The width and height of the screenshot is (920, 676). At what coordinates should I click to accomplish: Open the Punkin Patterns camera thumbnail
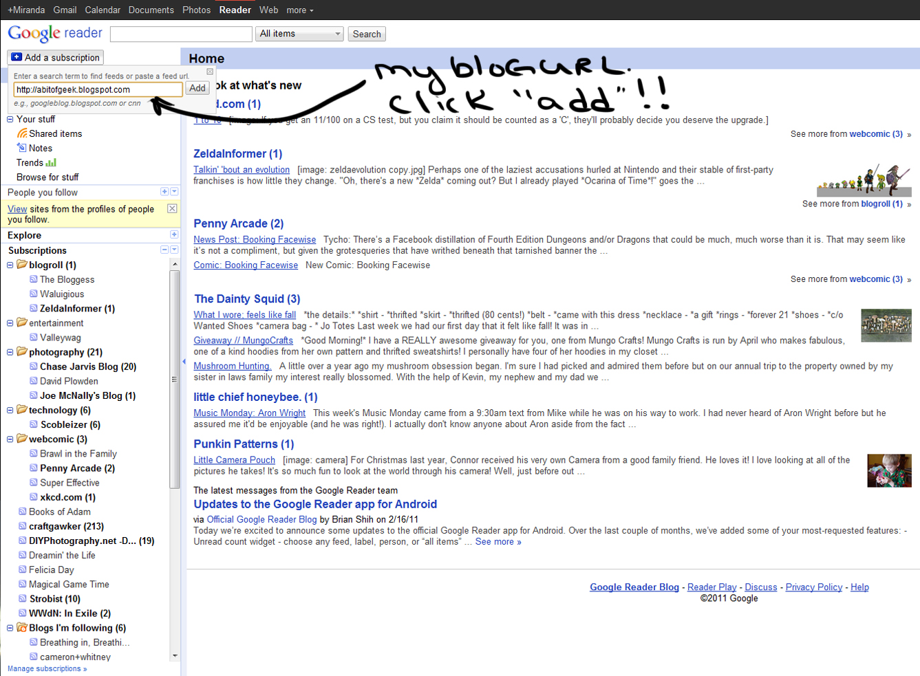(x=889, y=470)
